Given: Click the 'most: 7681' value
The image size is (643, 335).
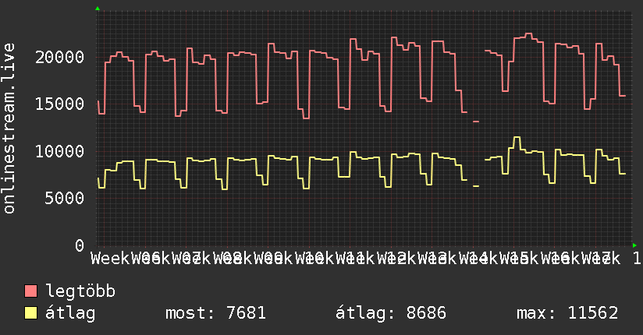Looking at the screenshot, I should click(x=215, y=313).
